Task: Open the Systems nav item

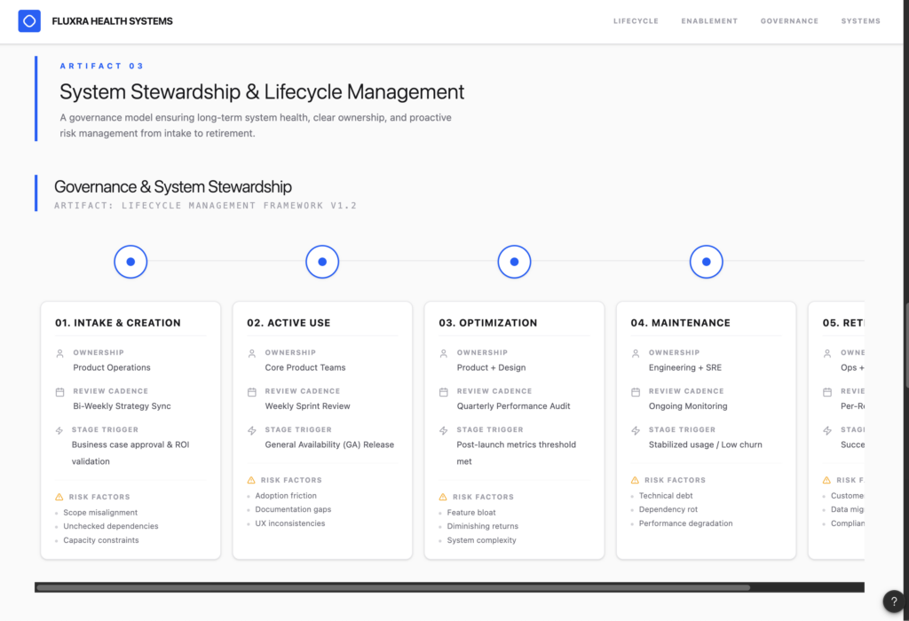Action: [861, 21]
